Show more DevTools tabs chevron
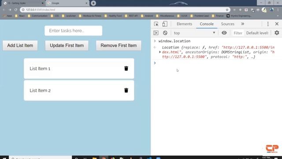This screenshot has width=282, height=159. click(243, 24)
